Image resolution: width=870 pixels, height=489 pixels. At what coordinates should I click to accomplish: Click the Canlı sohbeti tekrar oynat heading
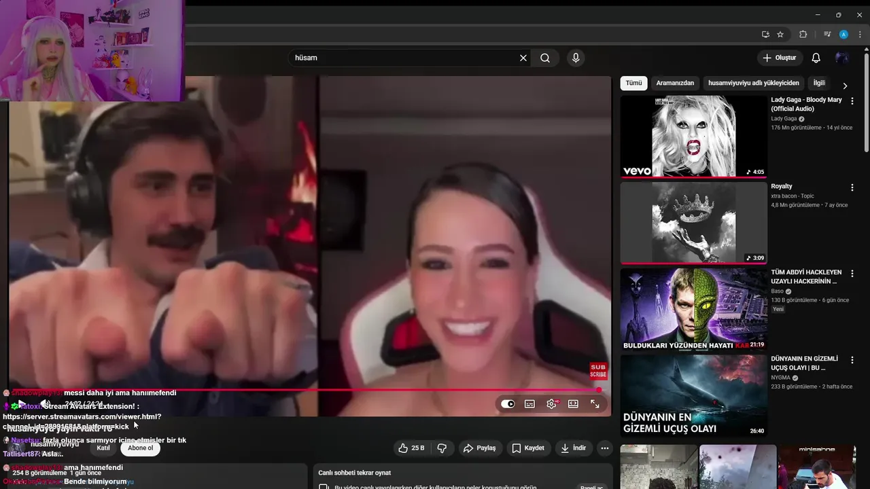355,473
